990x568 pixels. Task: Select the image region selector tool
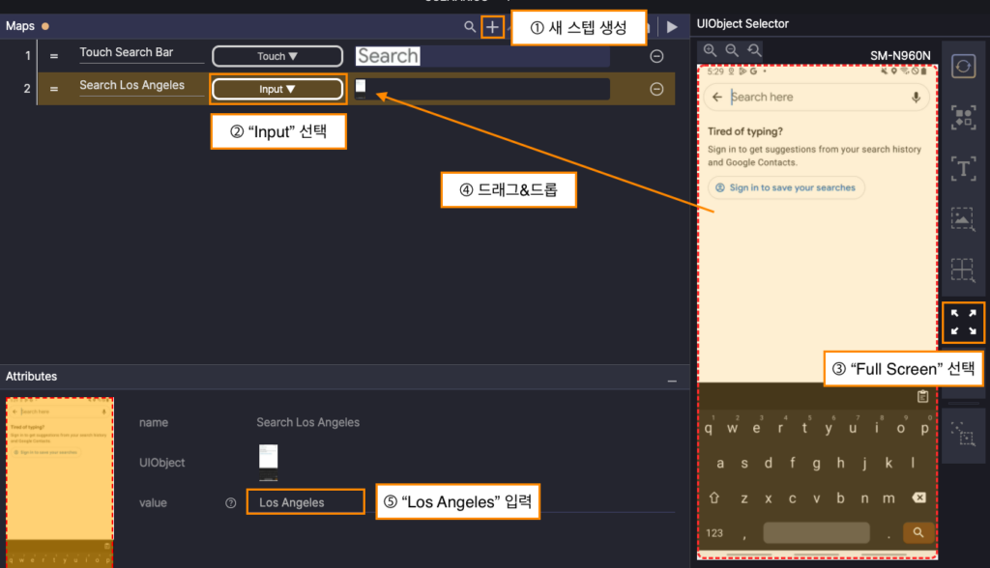(x=963, y=218)
